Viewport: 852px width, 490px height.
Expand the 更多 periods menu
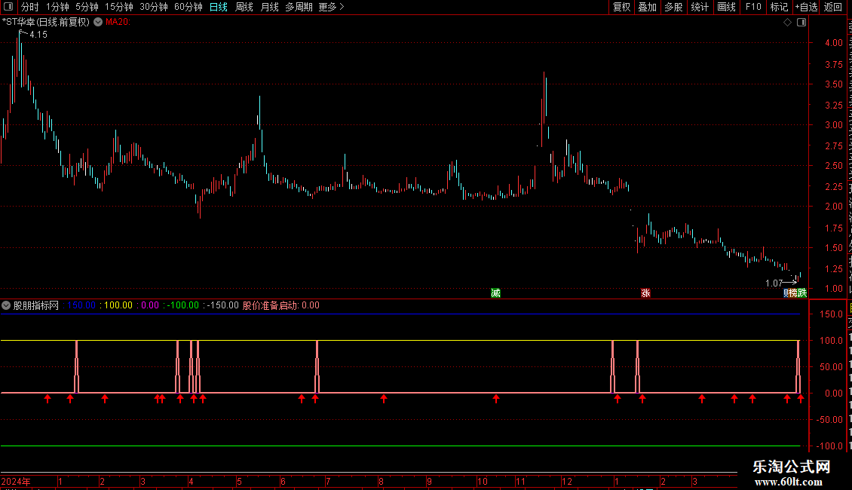tap(331, 7)
